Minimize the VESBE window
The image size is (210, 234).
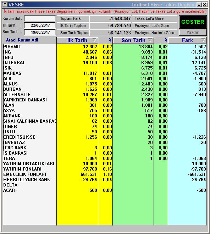tap(199, 5)
